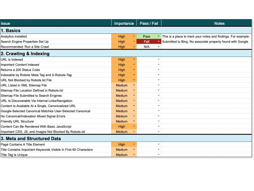Open Importance dropdown for Returns a 200 Status Code
This screenshot has width=254, height=191.
click(134, 70)
